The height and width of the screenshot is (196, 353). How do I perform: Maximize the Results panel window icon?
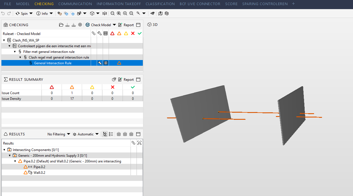coord(138,134)
